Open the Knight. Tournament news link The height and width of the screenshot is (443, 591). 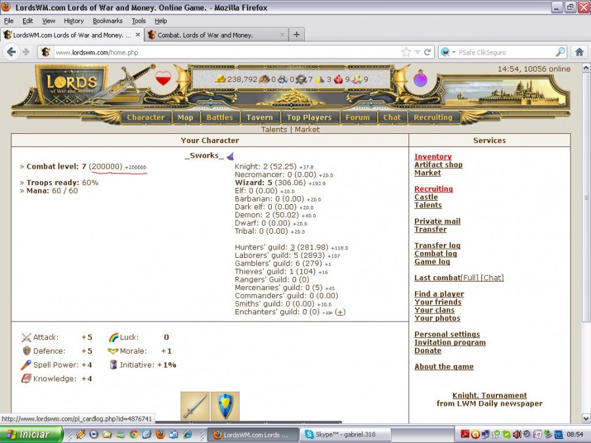[490, 395]
